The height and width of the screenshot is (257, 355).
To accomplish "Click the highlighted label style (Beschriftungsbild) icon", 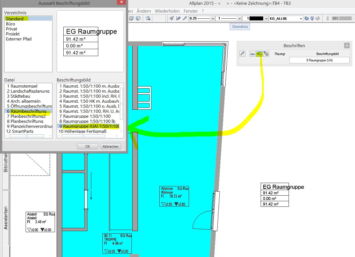I will click(x=260, y=54).
